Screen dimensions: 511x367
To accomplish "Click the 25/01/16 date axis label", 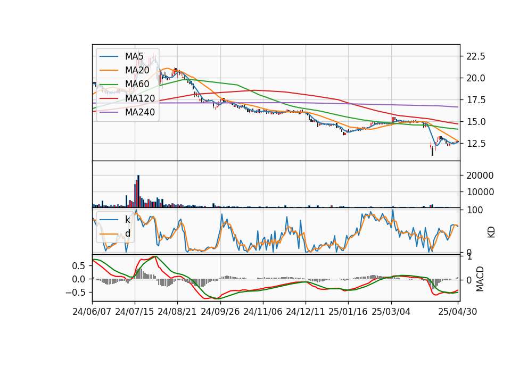I will [x=348, y=312].
